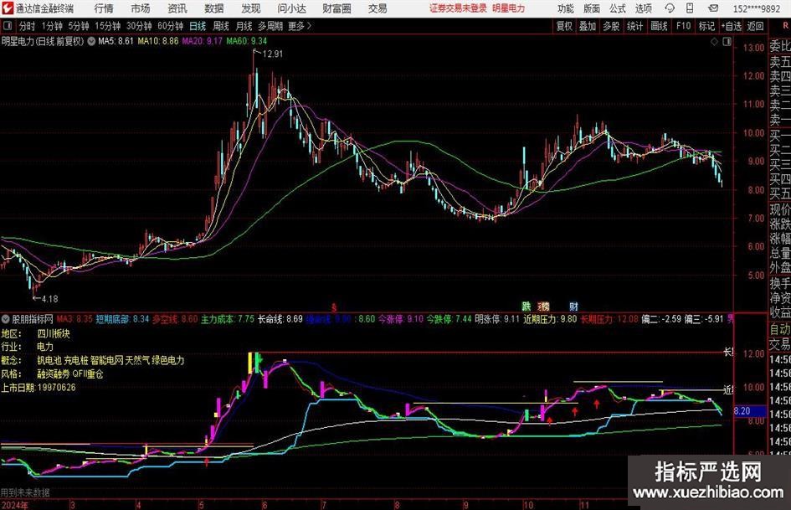The width and height of the screenshot is (791, 510).
Task: Toggle right panel icon above price axis
Action: click(727, 42)
